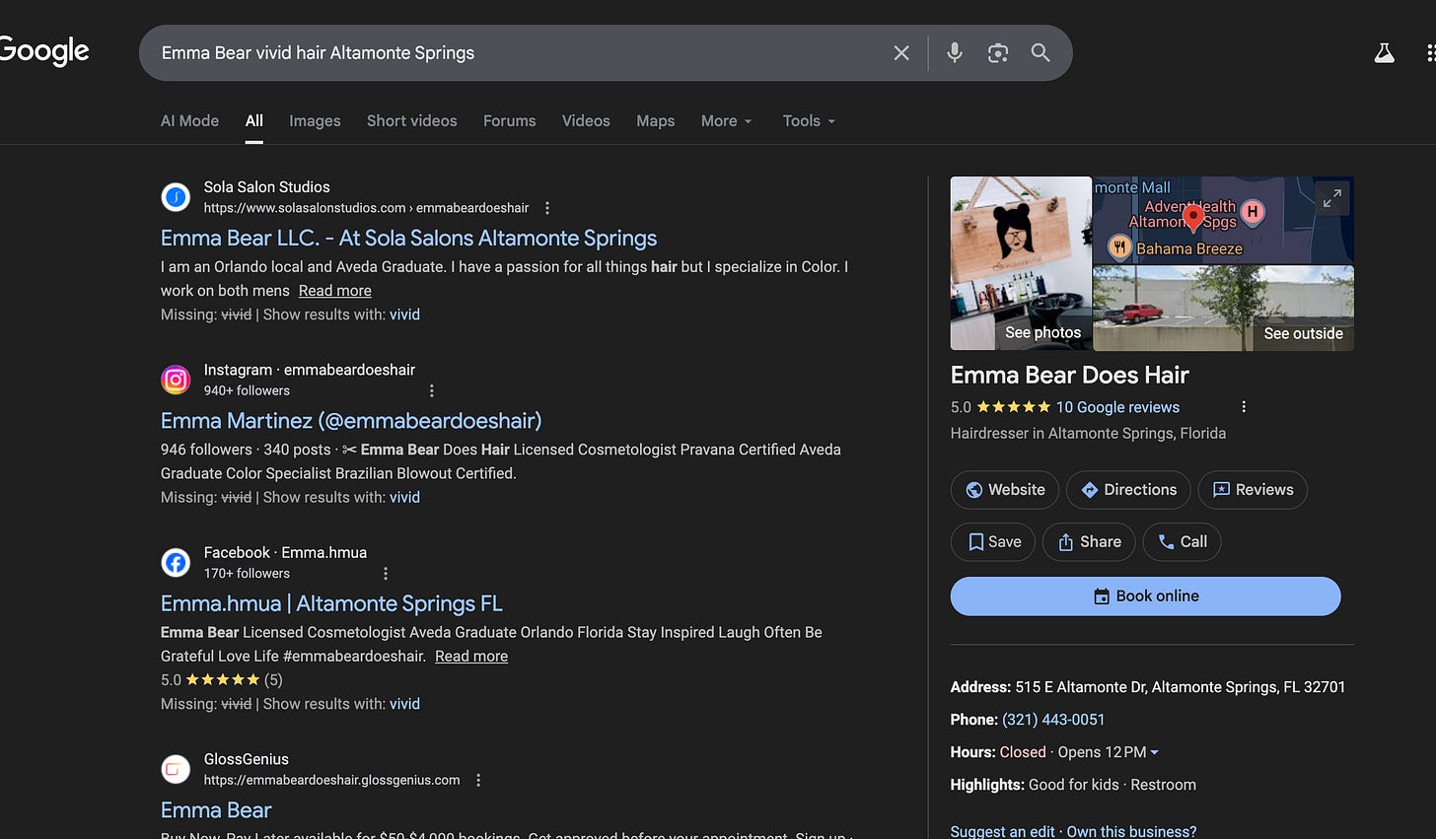
Task: Open the Forums tab
Action: tap(510, 120)
